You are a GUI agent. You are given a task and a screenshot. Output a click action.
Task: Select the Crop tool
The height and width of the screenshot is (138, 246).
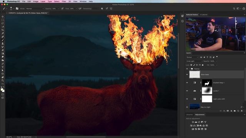coord(3,30)
